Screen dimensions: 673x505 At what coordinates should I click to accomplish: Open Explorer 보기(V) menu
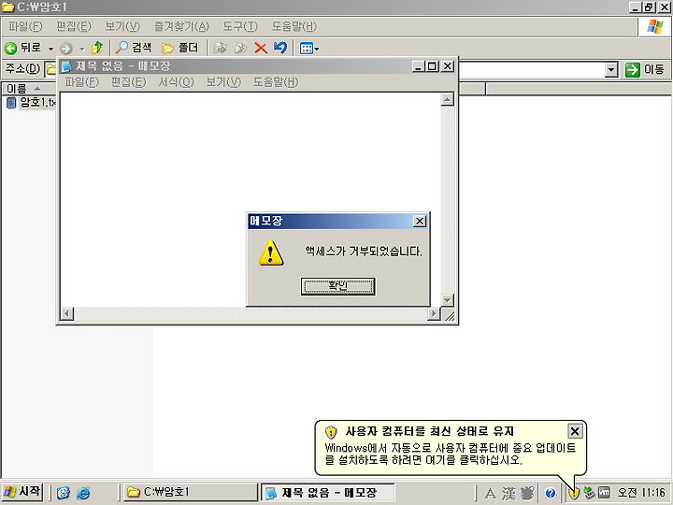pyautogui.click(x=122, y=26)
